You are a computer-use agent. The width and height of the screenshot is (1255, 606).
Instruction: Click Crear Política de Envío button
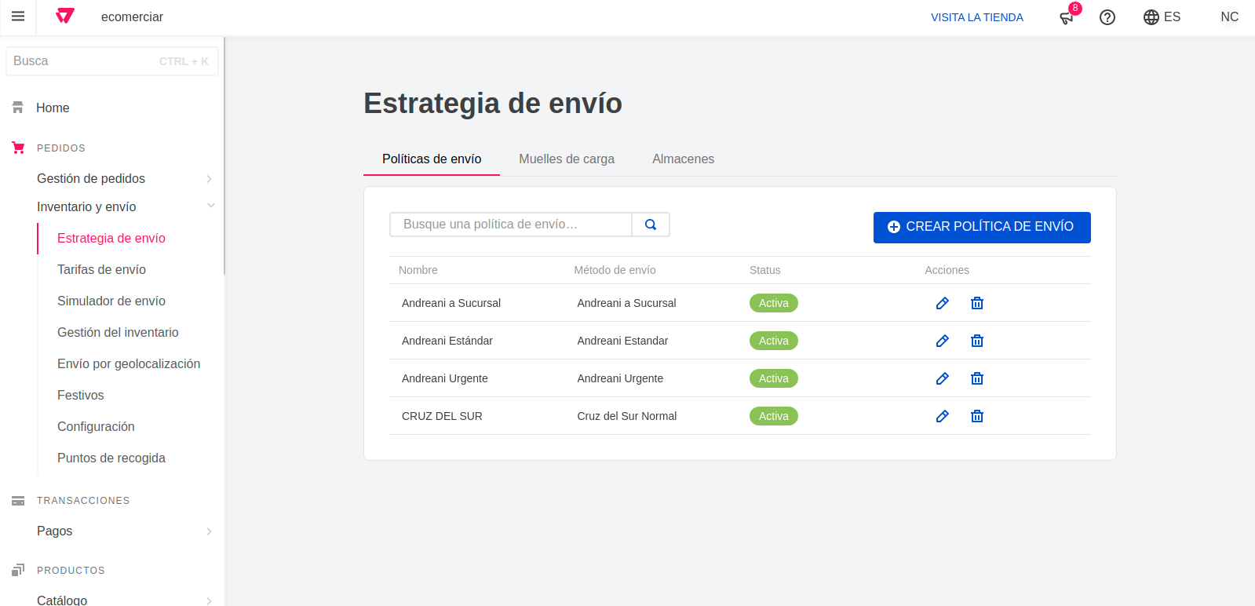coord(981,227)
